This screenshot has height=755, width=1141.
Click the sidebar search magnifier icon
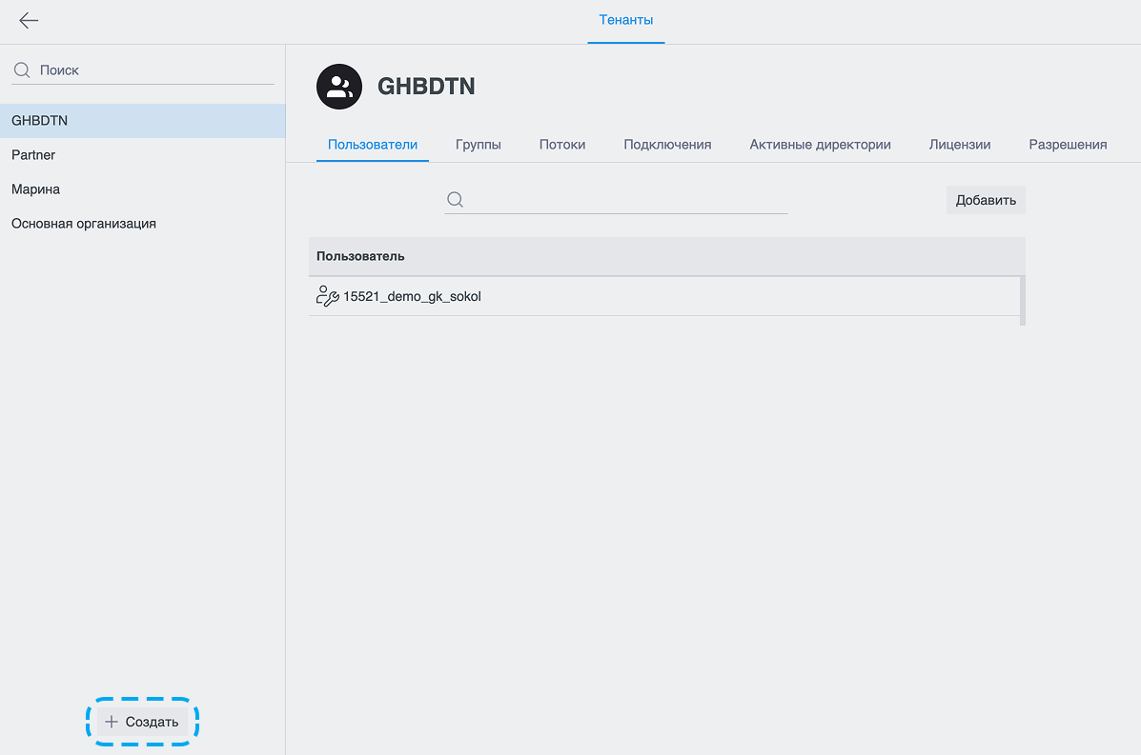point(22,70)
